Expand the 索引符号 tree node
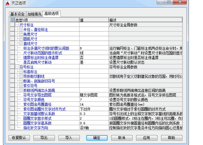The width and height of the screenshot is (203, 145). [x=21, y=85]
